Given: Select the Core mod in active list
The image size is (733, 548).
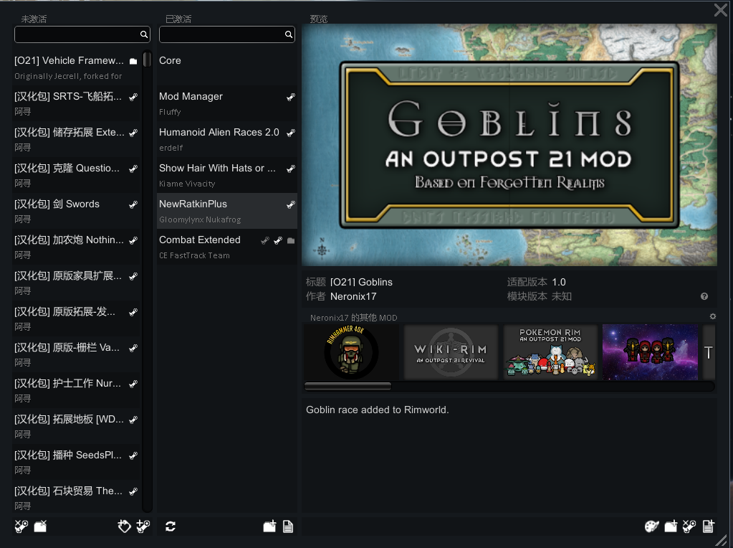Looking at the screenshot, I should click(x=226, y=67).
